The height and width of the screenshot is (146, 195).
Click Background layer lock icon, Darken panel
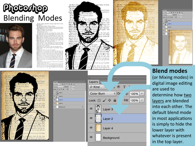[83, 107]
